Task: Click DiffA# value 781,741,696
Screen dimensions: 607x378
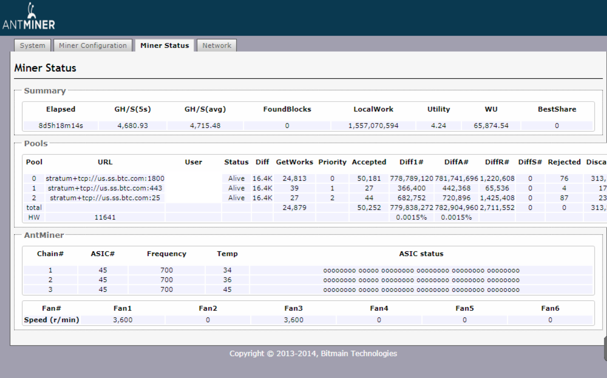Action: tap(456, 178)
